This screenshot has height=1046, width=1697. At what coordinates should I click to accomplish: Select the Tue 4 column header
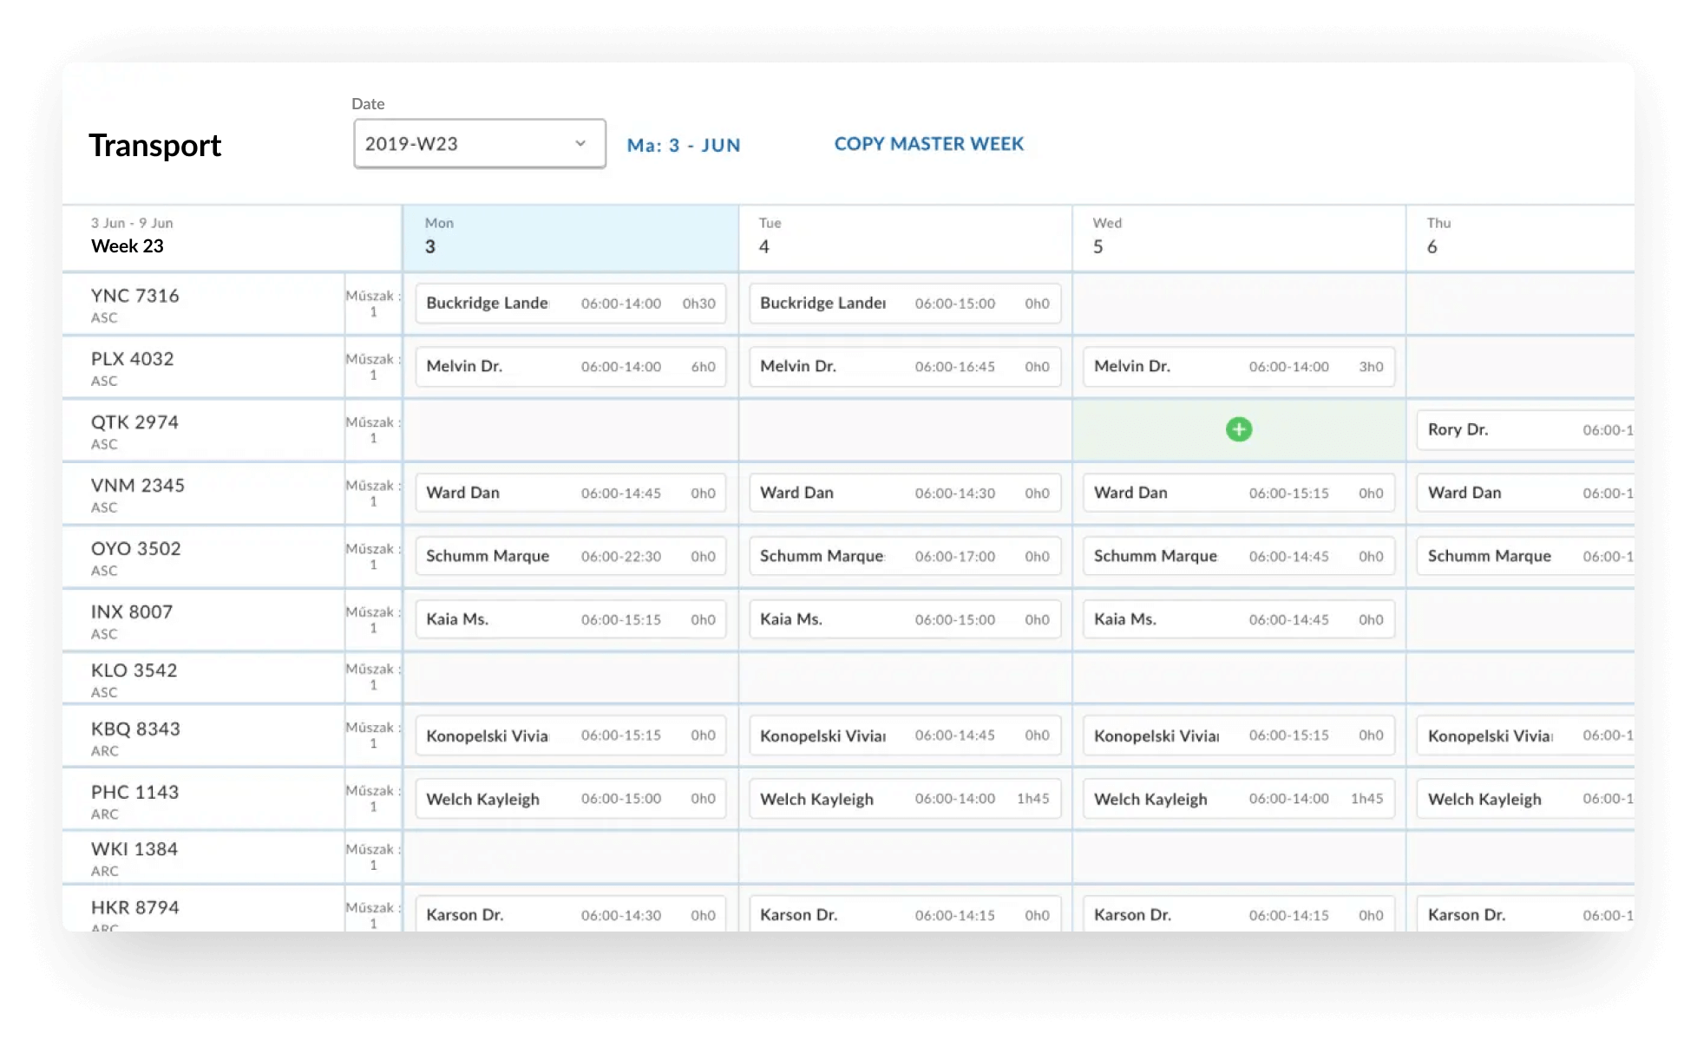click(904, 237)
